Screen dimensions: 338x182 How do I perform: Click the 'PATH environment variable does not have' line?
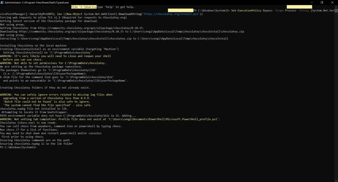coord(68,115)
